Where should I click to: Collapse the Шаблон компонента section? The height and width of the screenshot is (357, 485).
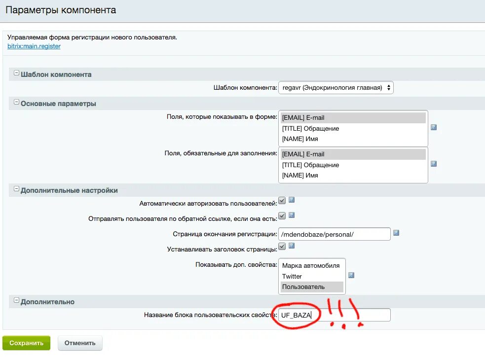click(x=17, y=73)
